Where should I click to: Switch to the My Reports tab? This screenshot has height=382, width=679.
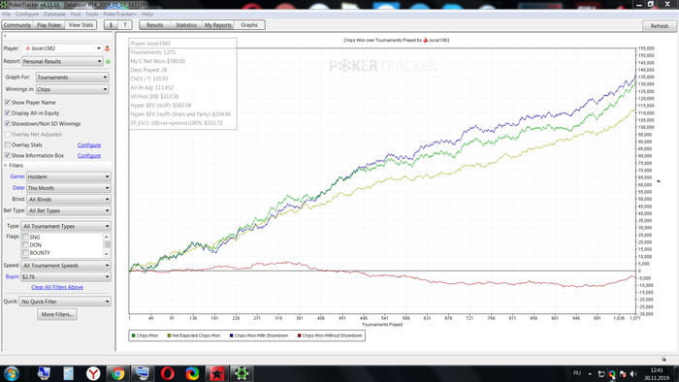tap(218, 25)
